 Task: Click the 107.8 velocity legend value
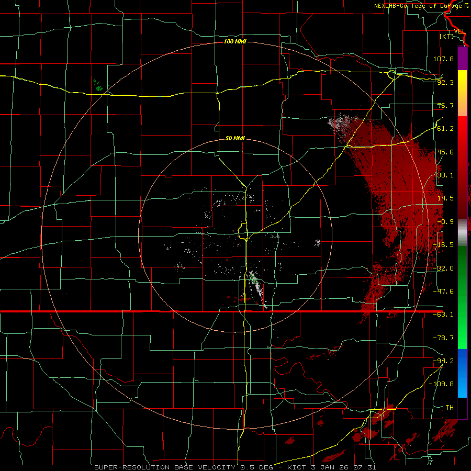(x=443, y=59)
